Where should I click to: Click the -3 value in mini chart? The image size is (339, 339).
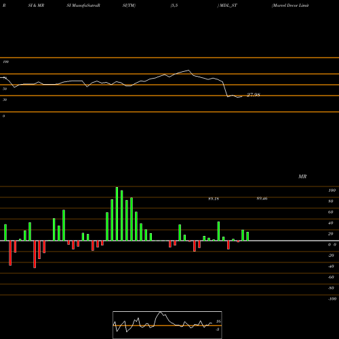click(x=218, y=330)
